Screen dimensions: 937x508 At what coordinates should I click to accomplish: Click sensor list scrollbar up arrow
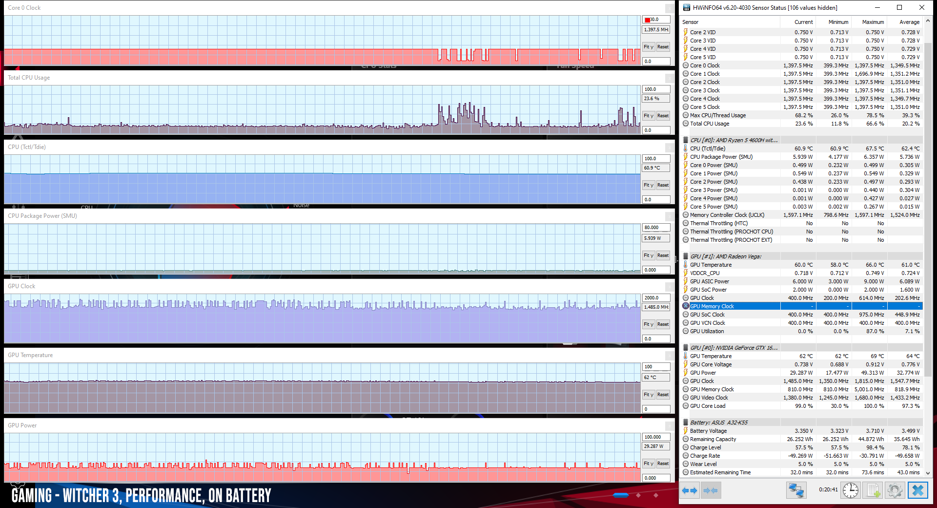[x=928, y=21]
